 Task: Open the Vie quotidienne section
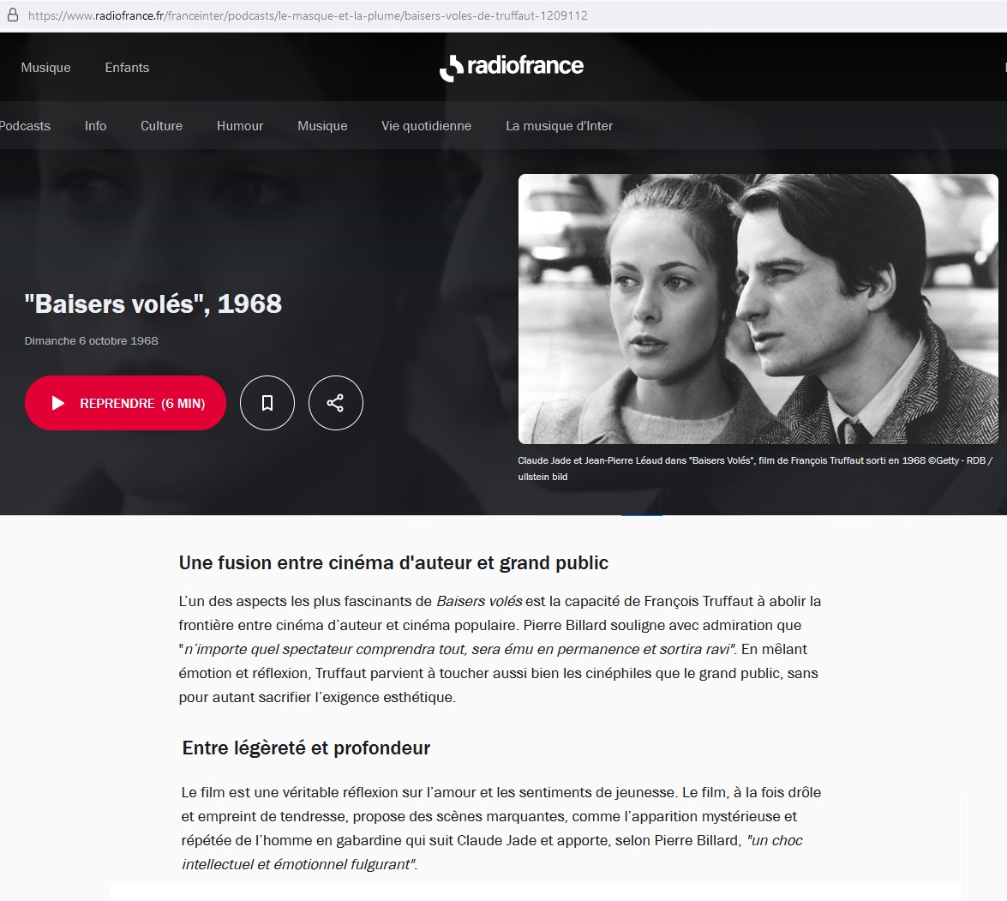click(427, 126)
